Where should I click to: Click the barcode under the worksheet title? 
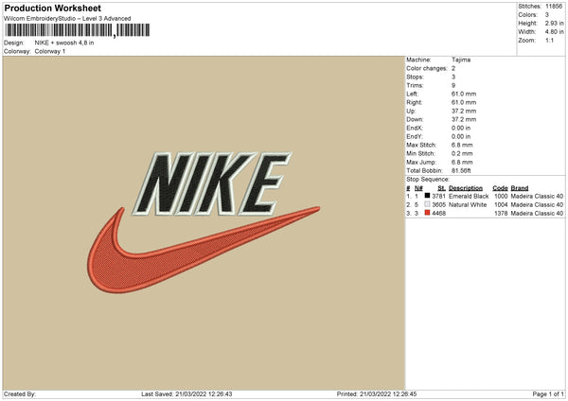click(x=78, y=30)
